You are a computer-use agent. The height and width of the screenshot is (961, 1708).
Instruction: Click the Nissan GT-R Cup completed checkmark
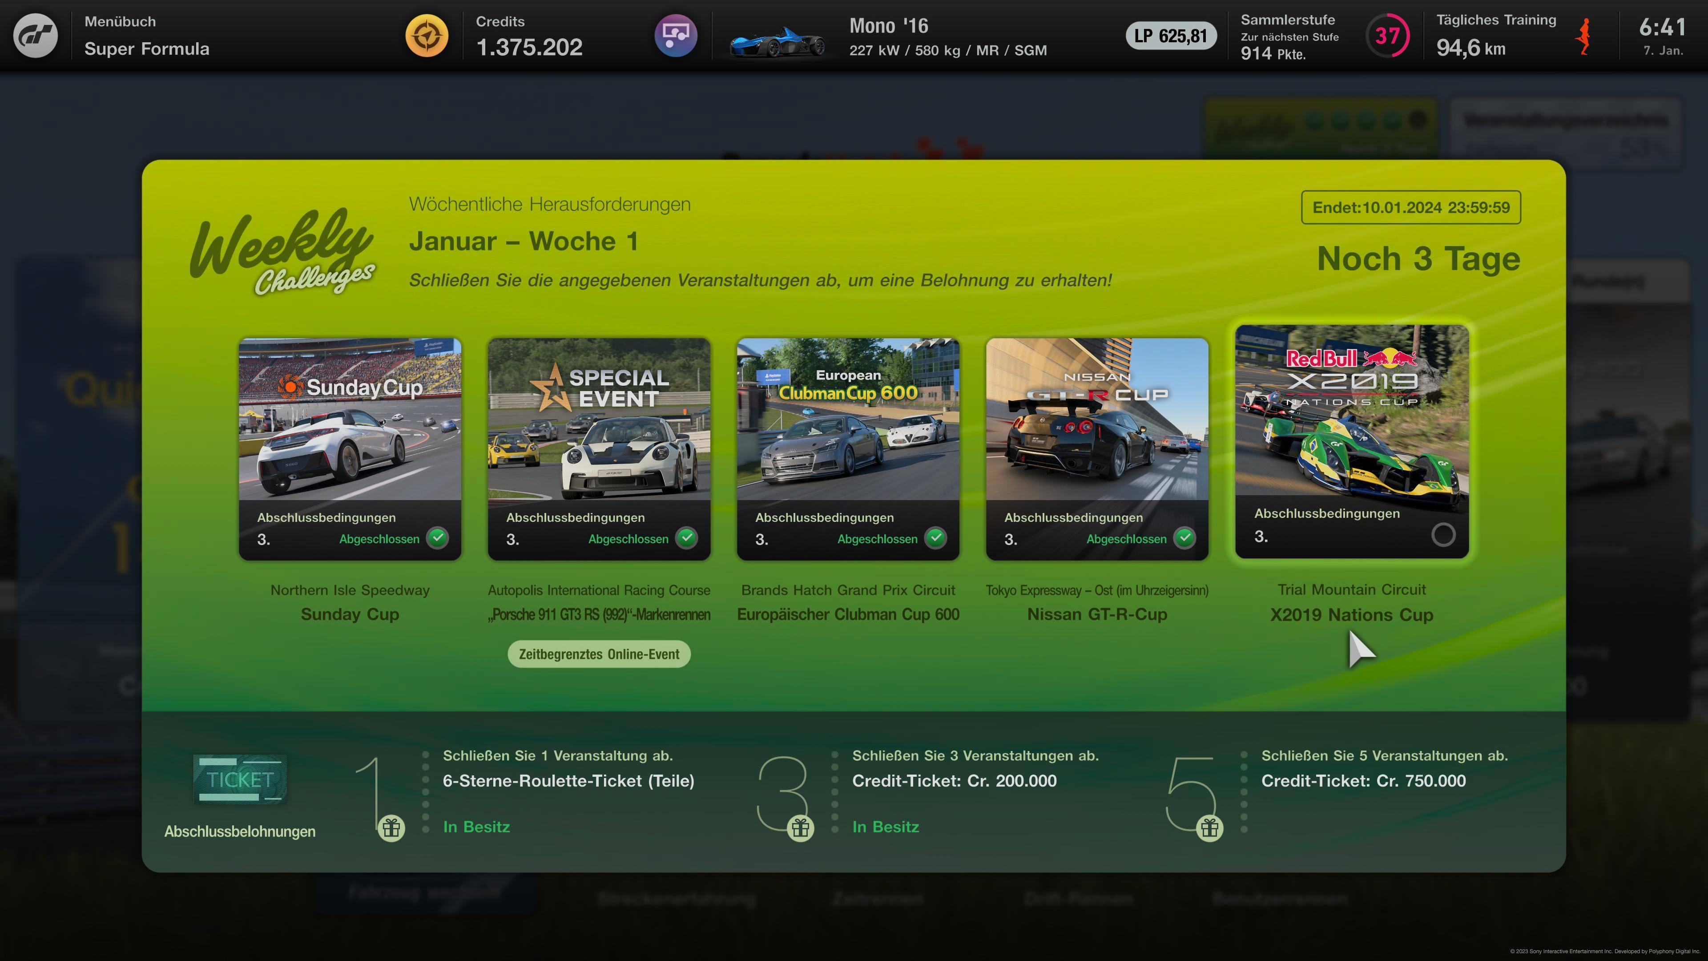click(x=1185, y=538)
